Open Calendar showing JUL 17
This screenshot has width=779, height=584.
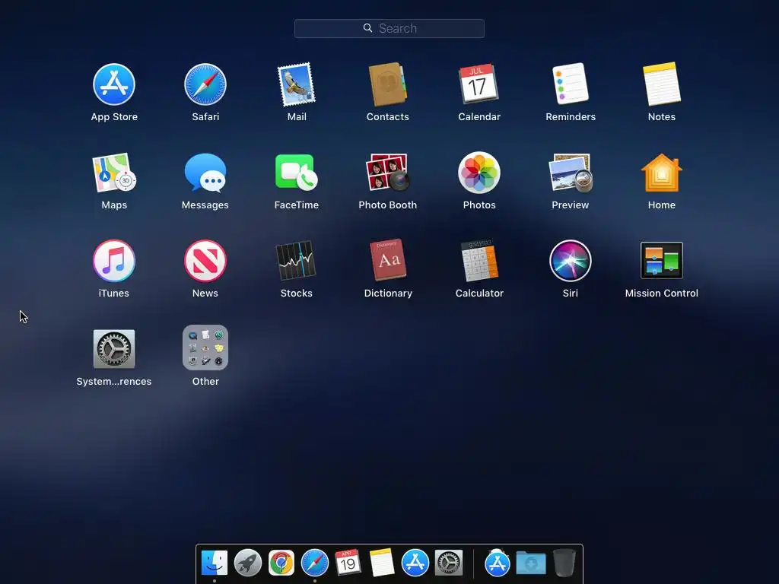click(x=479, y=84)
